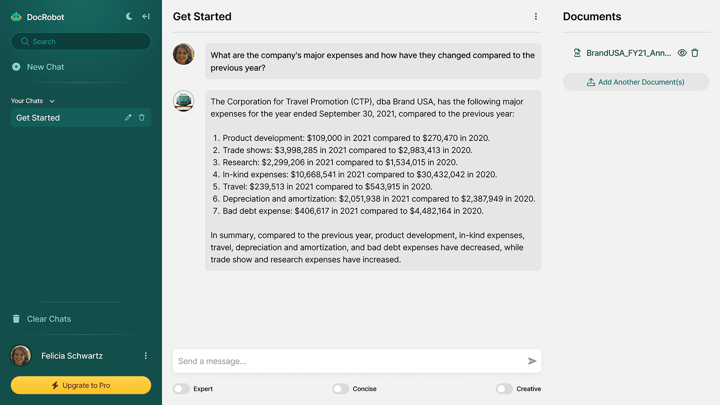Viewport: 720px width, 405px height.
Task: Preview BrandUSA document with eye icon
Action: pyautogui.click(x=682, y=53)
